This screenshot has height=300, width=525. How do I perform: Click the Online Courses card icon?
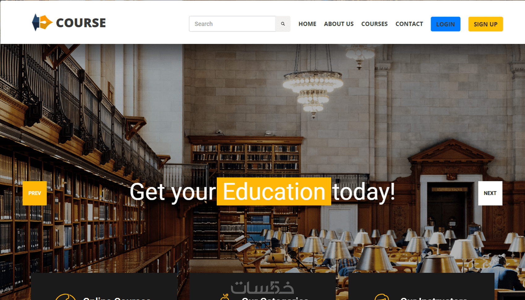[65, 297]
